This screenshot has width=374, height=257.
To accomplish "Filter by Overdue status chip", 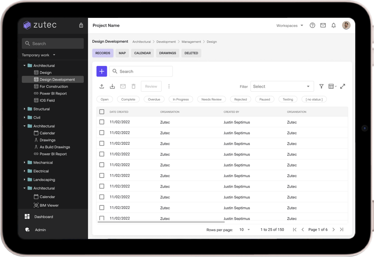I will point(154,99).
